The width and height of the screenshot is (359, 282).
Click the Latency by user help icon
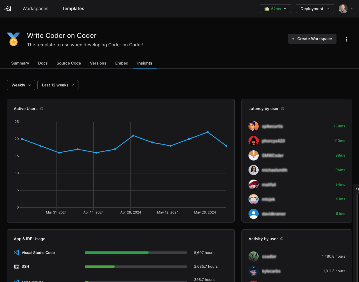pos(283,108)
